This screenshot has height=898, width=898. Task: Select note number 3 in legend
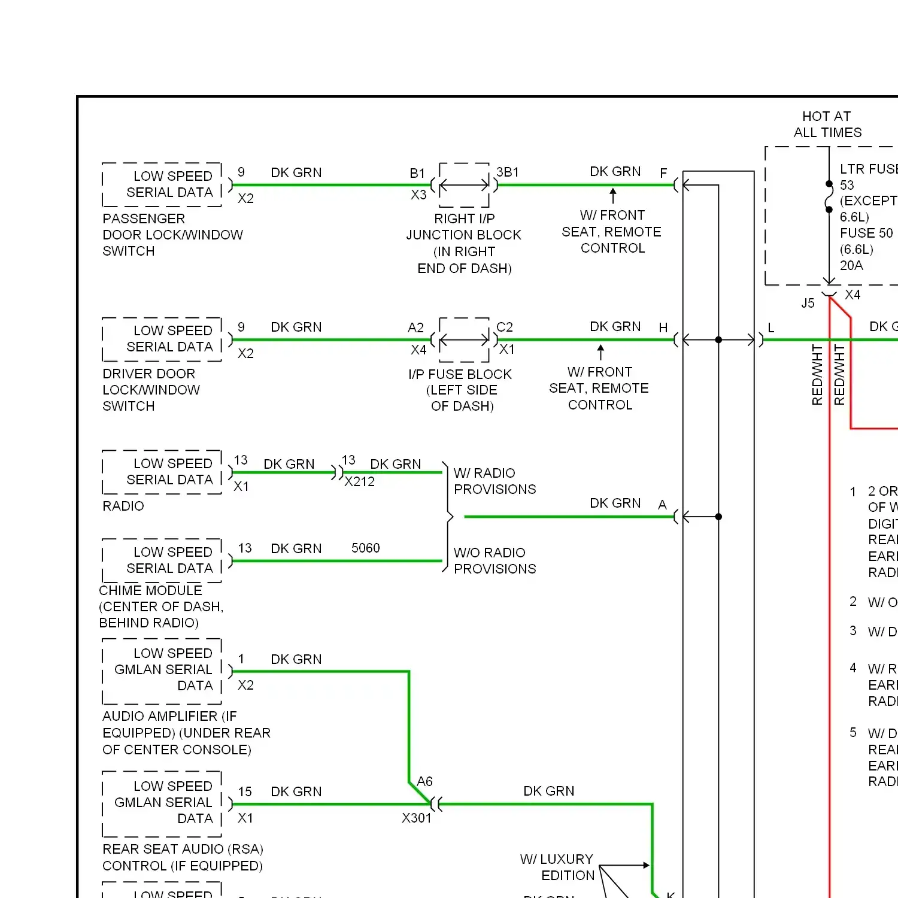click(x=853, y=630)
